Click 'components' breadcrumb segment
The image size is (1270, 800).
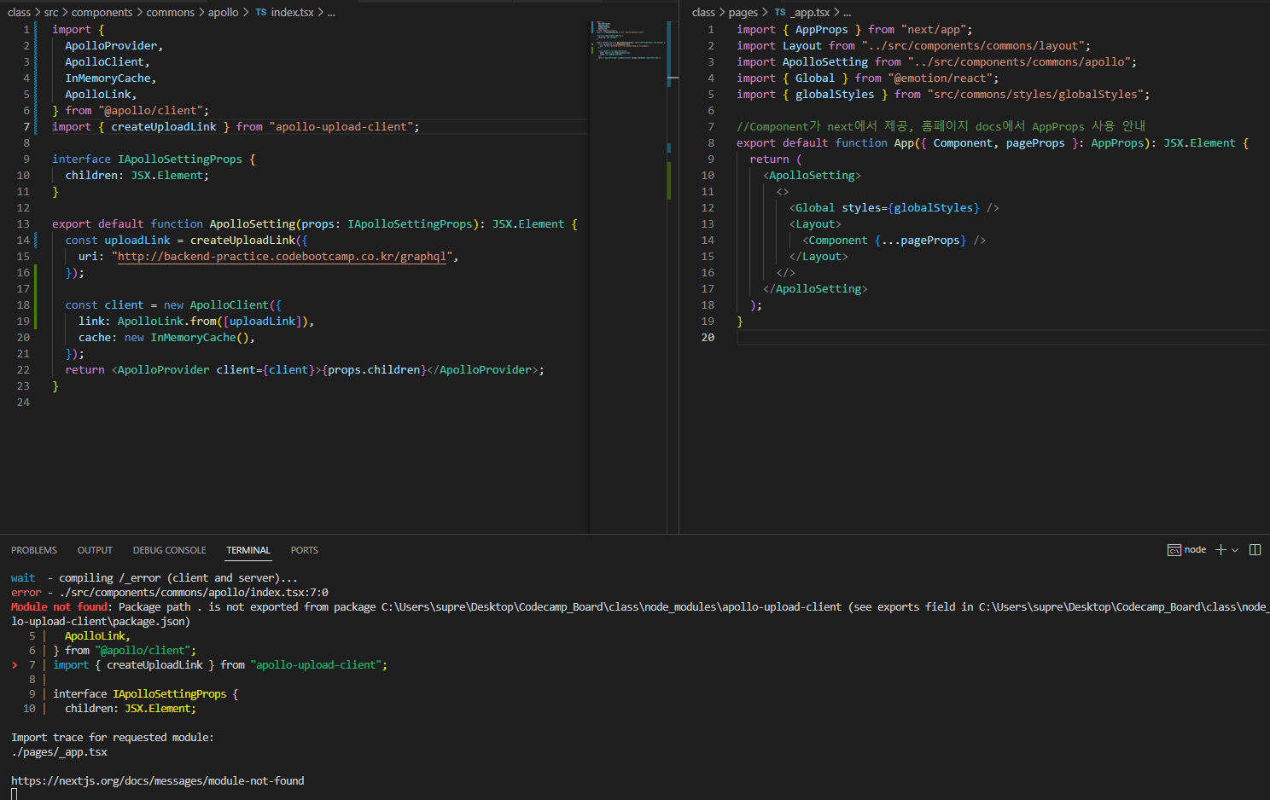[102, 13]
